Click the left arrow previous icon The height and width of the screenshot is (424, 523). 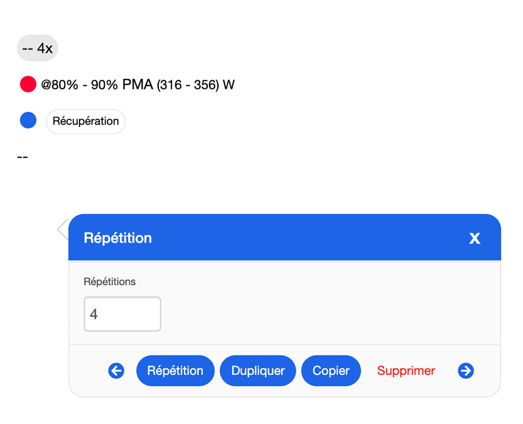[116, 370]
